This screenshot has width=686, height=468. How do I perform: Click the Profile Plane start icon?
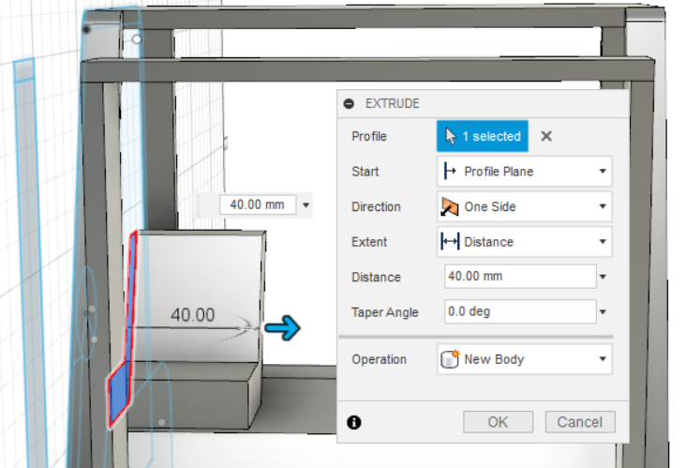pyautogui.click(x=449, y=172)
